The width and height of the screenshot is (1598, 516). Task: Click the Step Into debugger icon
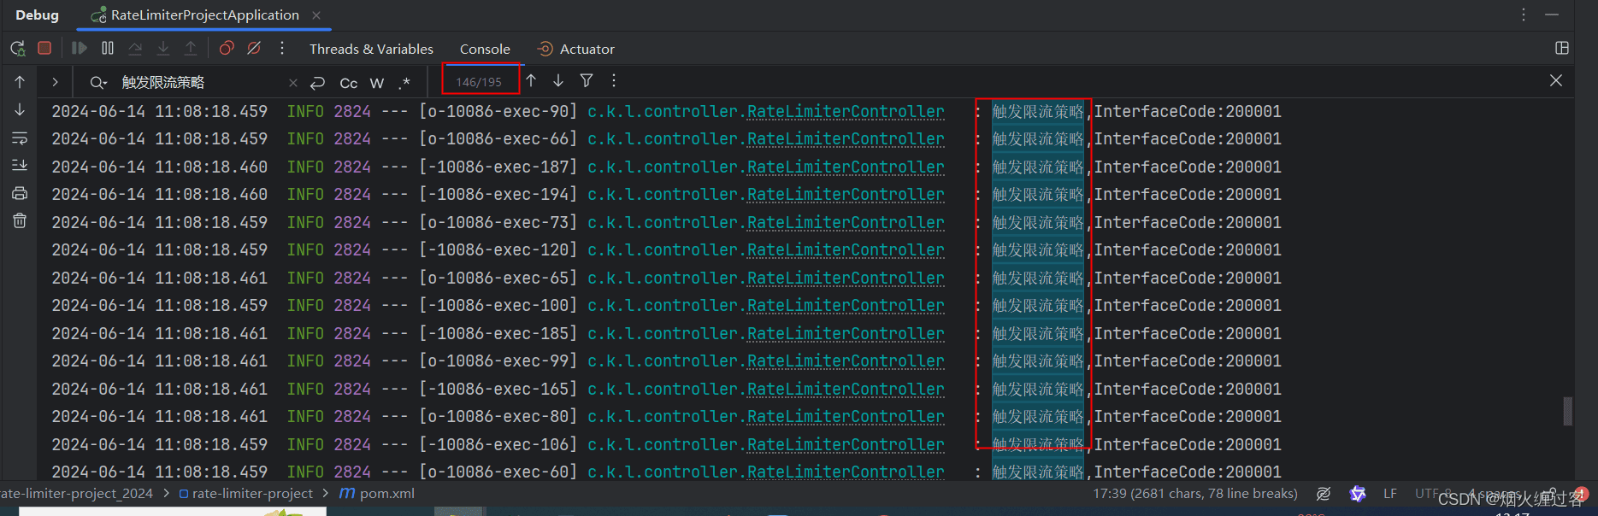click(163, 49)
